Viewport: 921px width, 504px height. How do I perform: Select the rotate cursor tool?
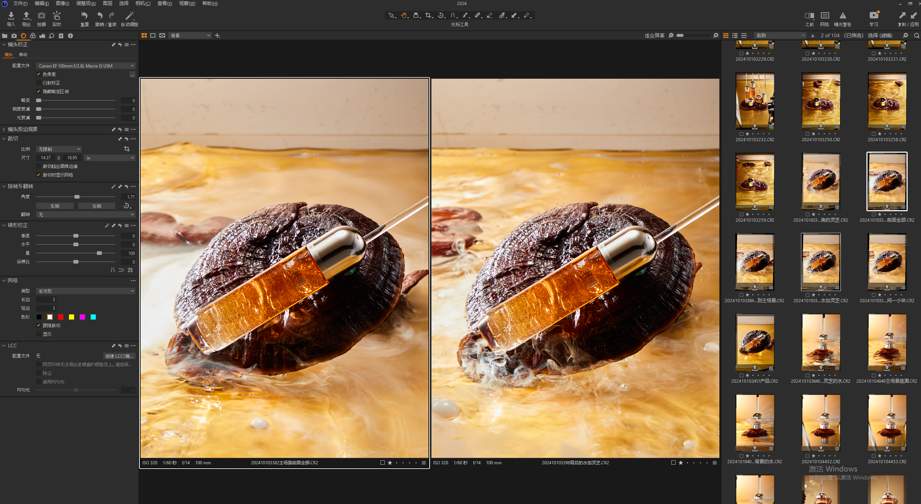point(441,15)
